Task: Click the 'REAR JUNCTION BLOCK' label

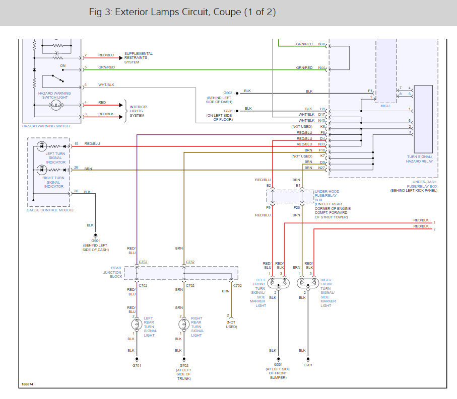Action: click(112, 272)
